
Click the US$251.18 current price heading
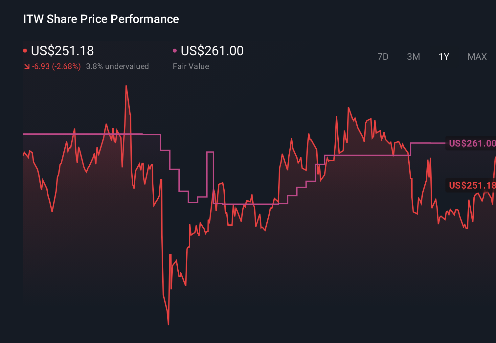click(62, 50)
